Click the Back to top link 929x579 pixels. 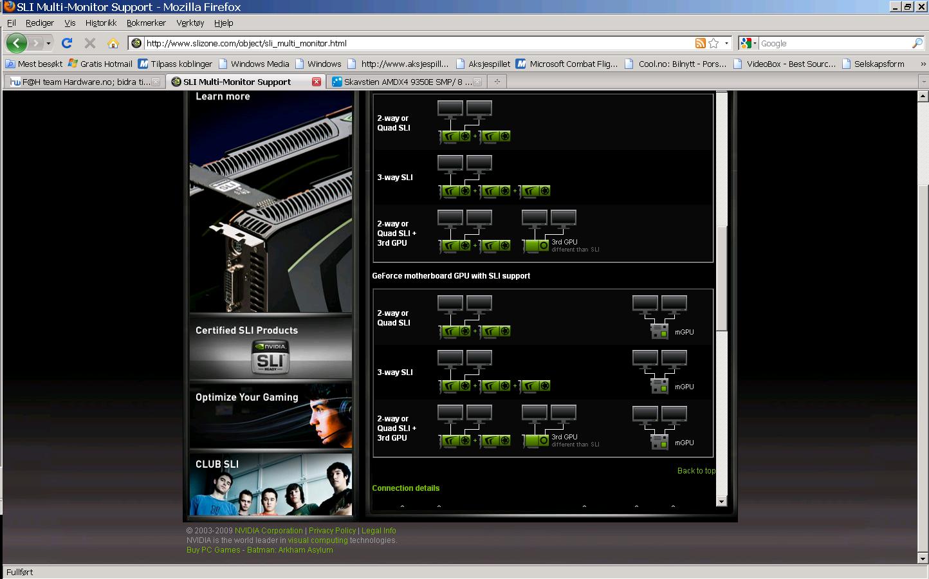(696, 471)
